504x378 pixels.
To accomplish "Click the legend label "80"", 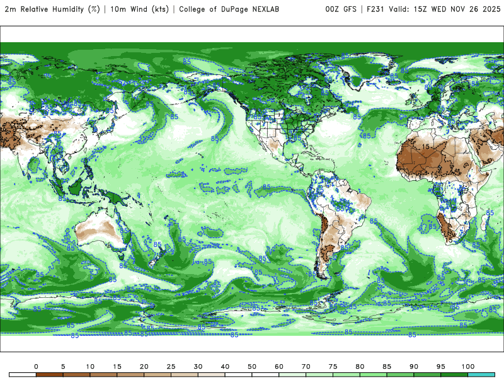I will click(x=360, y=367).
